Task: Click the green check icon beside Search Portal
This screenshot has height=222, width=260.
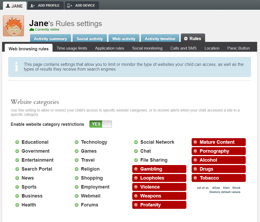Action: pos(17,169)
